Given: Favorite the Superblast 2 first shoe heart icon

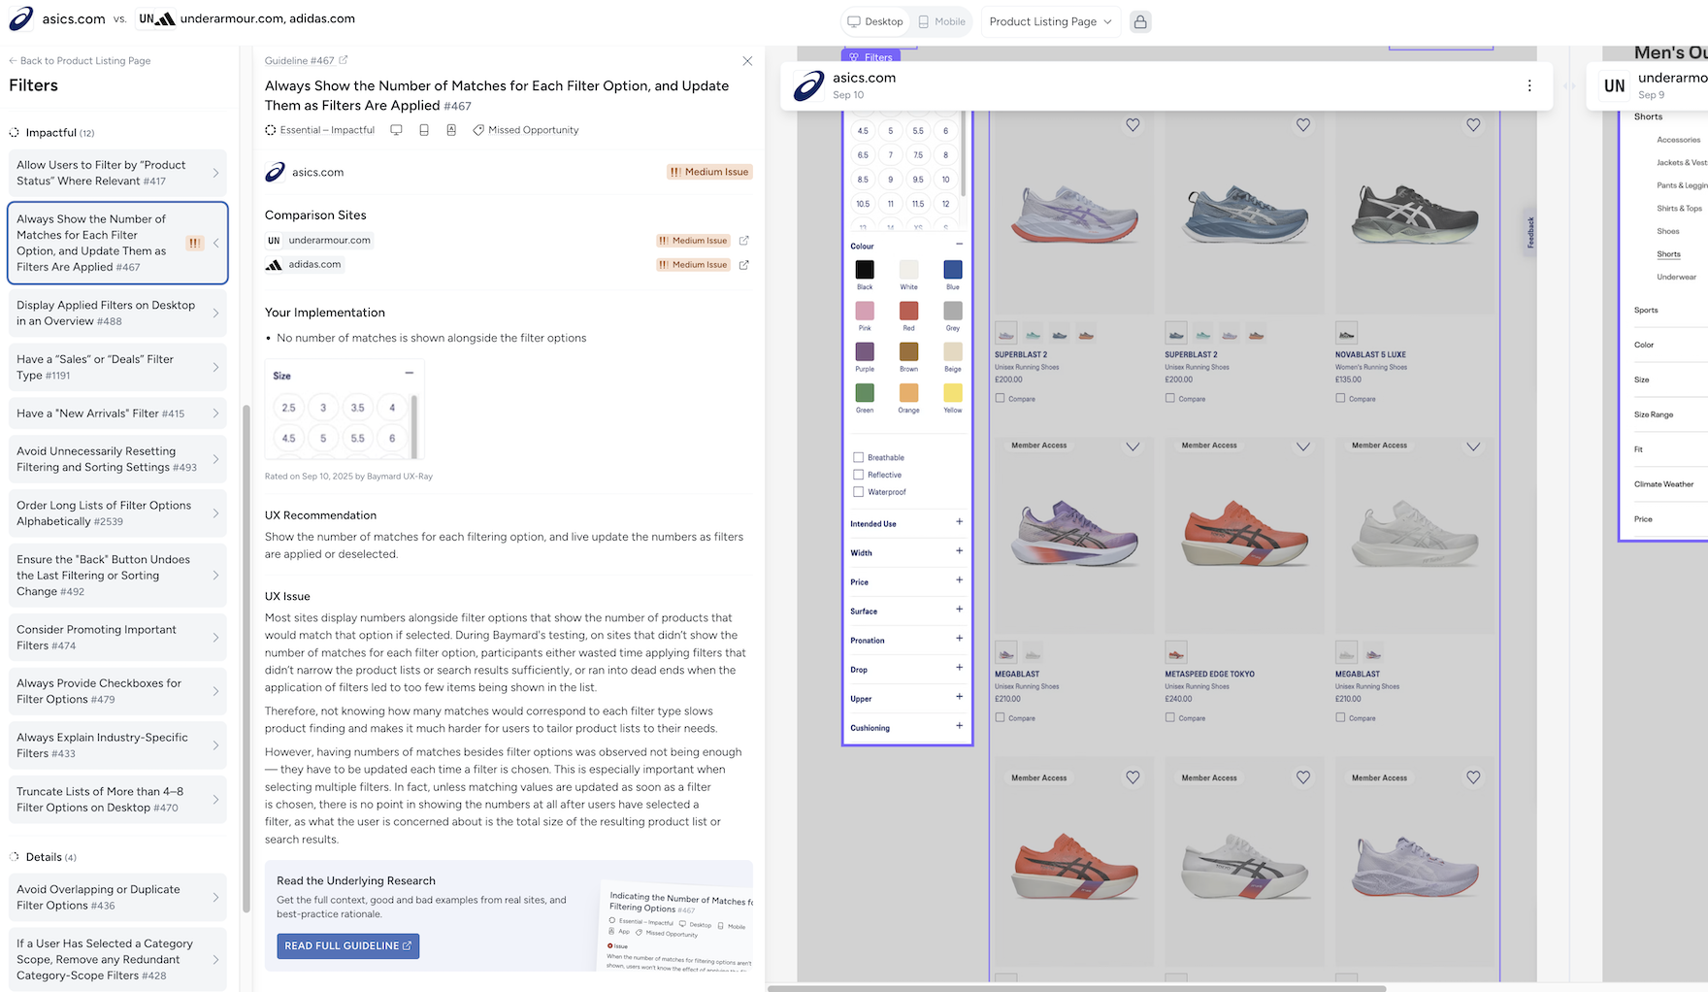Looking at the screenshot, I should [1133, 125].
